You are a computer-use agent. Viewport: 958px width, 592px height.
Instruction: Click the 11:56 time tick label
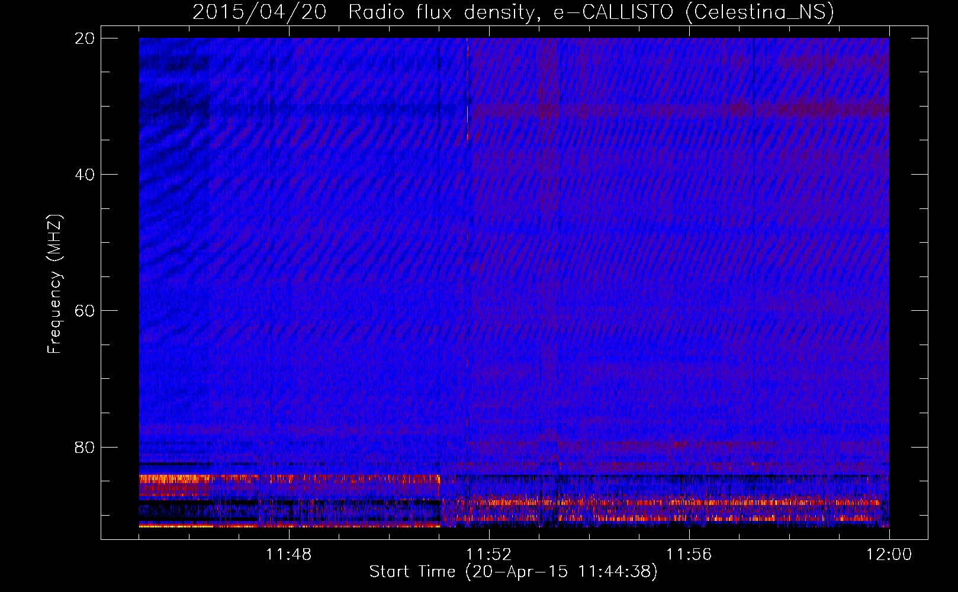pos(689,555)
